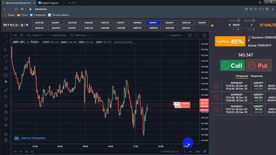Click the Сохранить save chart button
The image size is (276, 155).
coord(173,35)
